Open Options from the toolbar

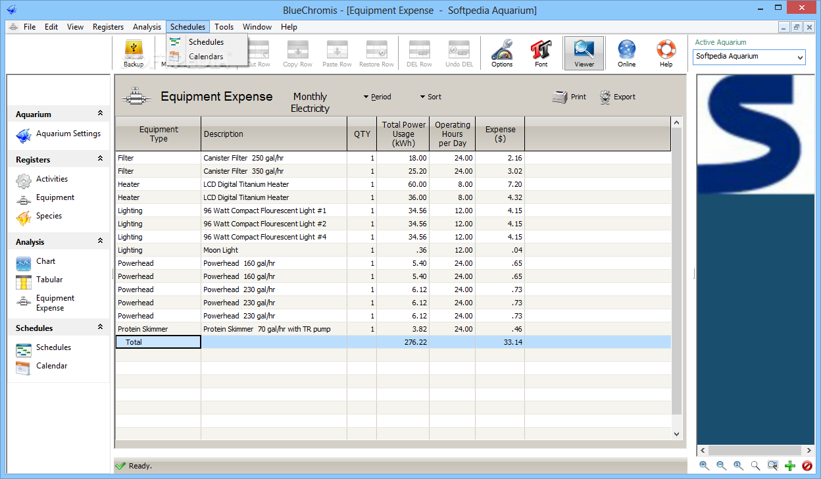(x=502, y=53)
